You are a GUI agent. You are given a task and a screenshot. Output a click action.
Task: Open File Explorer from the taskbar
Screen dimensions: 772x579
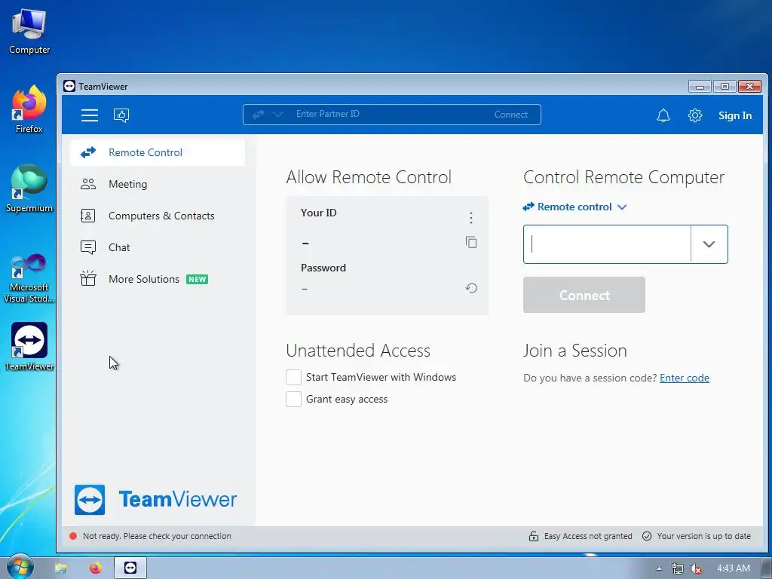point(60,568)
